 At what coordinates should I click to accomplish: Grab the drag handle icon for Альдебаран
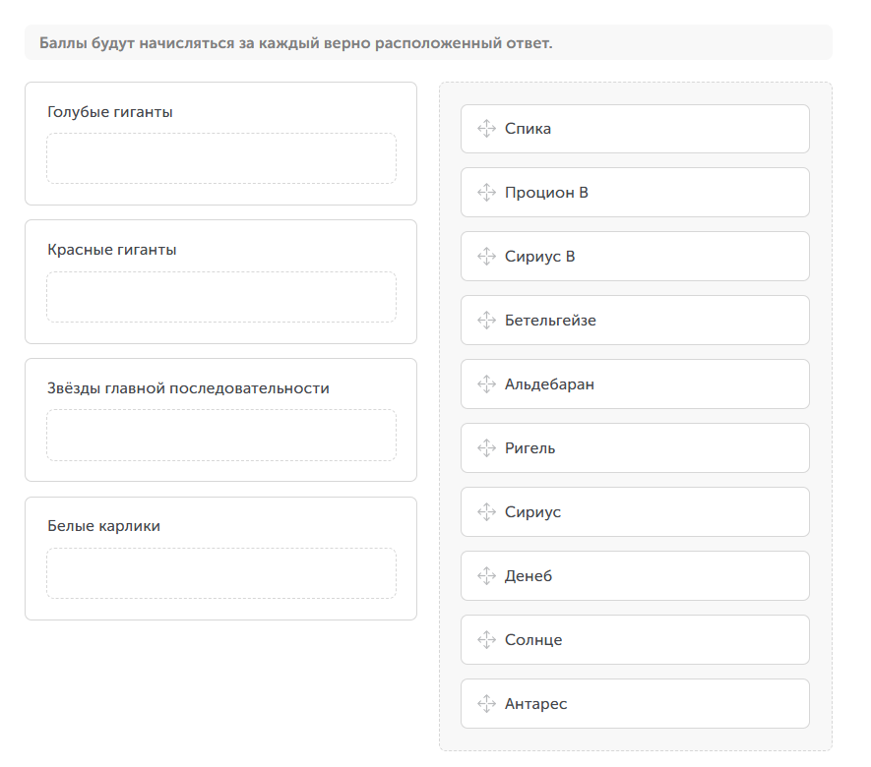point(486,384)
